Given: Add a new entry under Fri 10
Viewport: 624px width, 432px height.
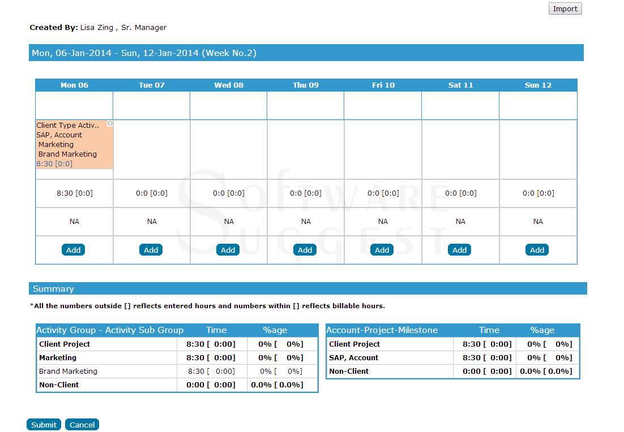Looking at the screenshot, I should tap(382, 249).
